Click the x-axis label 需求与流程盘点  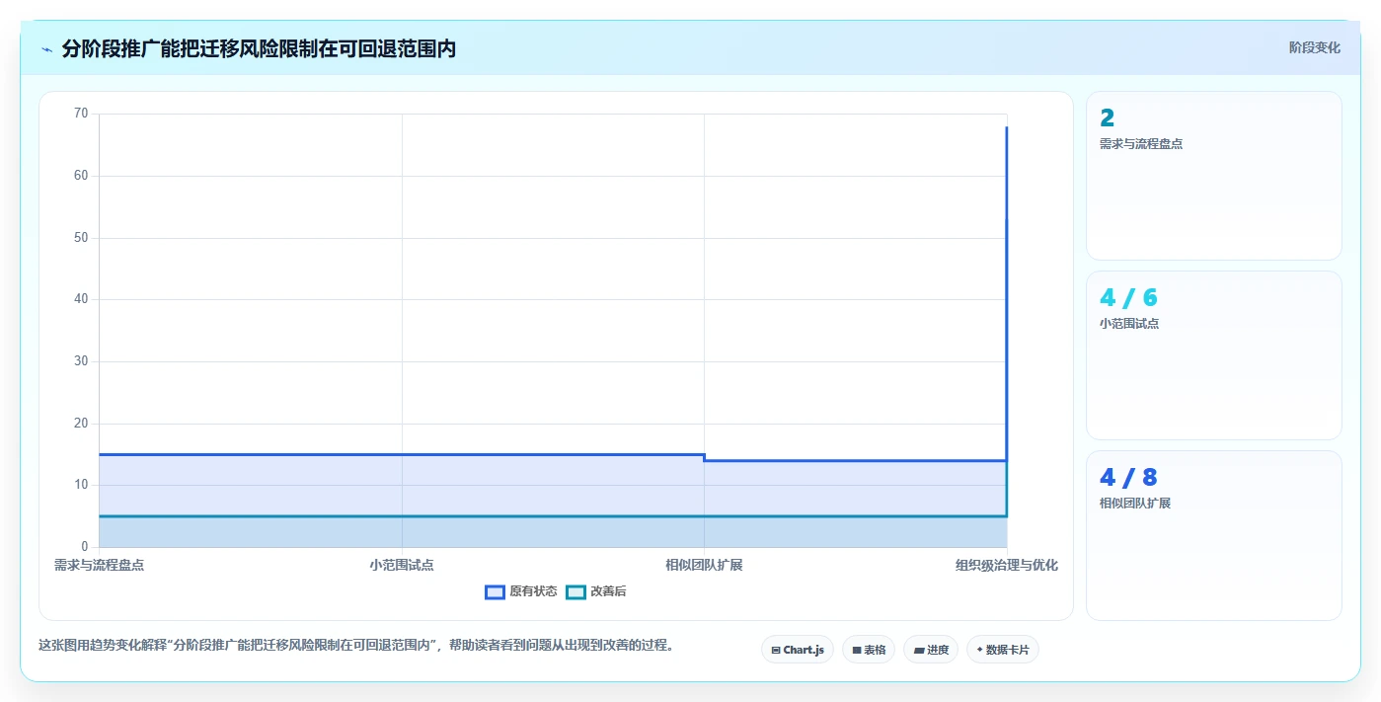(x=99, y=566)
